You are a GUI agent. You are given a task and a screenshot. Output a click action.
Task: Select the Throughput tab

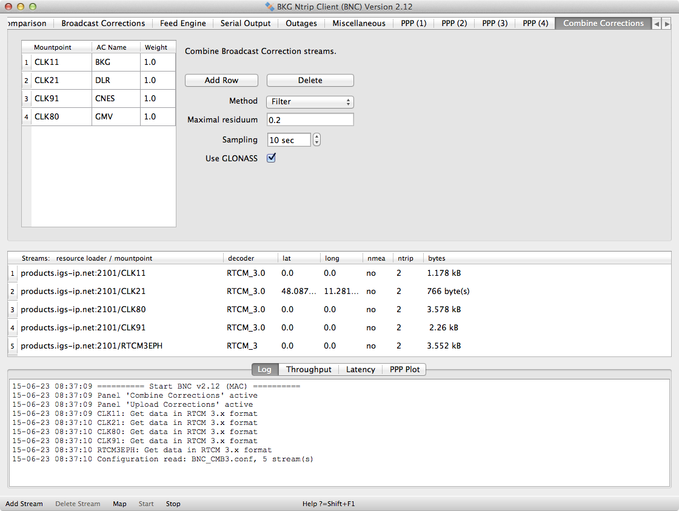tap(309, 369)
